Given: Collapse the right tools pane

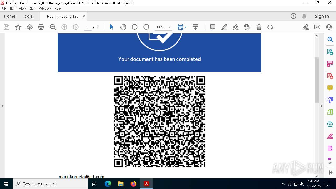Looking at the screenshot, I should (321, 106).
